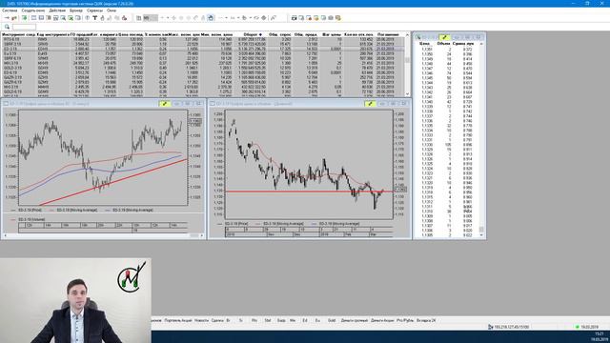Switch to the Деньги срочный tab

(355, 320)
